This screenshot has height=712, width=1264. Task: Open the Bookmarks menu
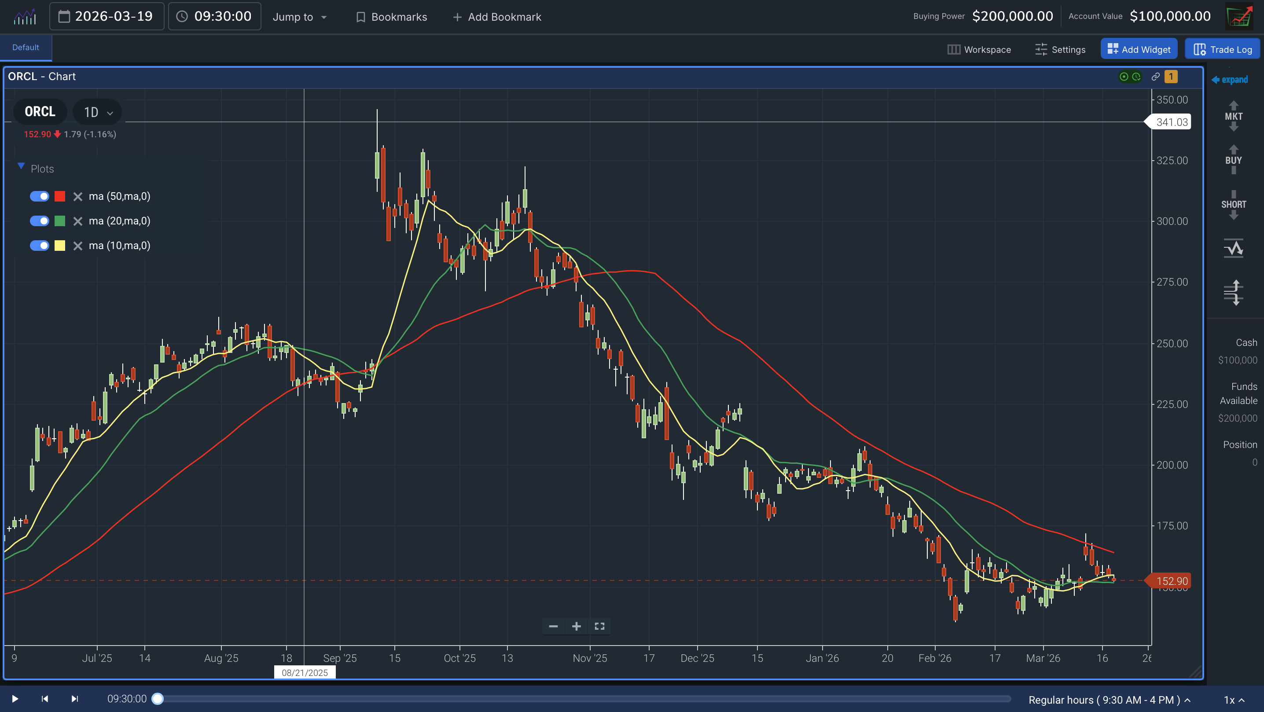click(392, 17)
